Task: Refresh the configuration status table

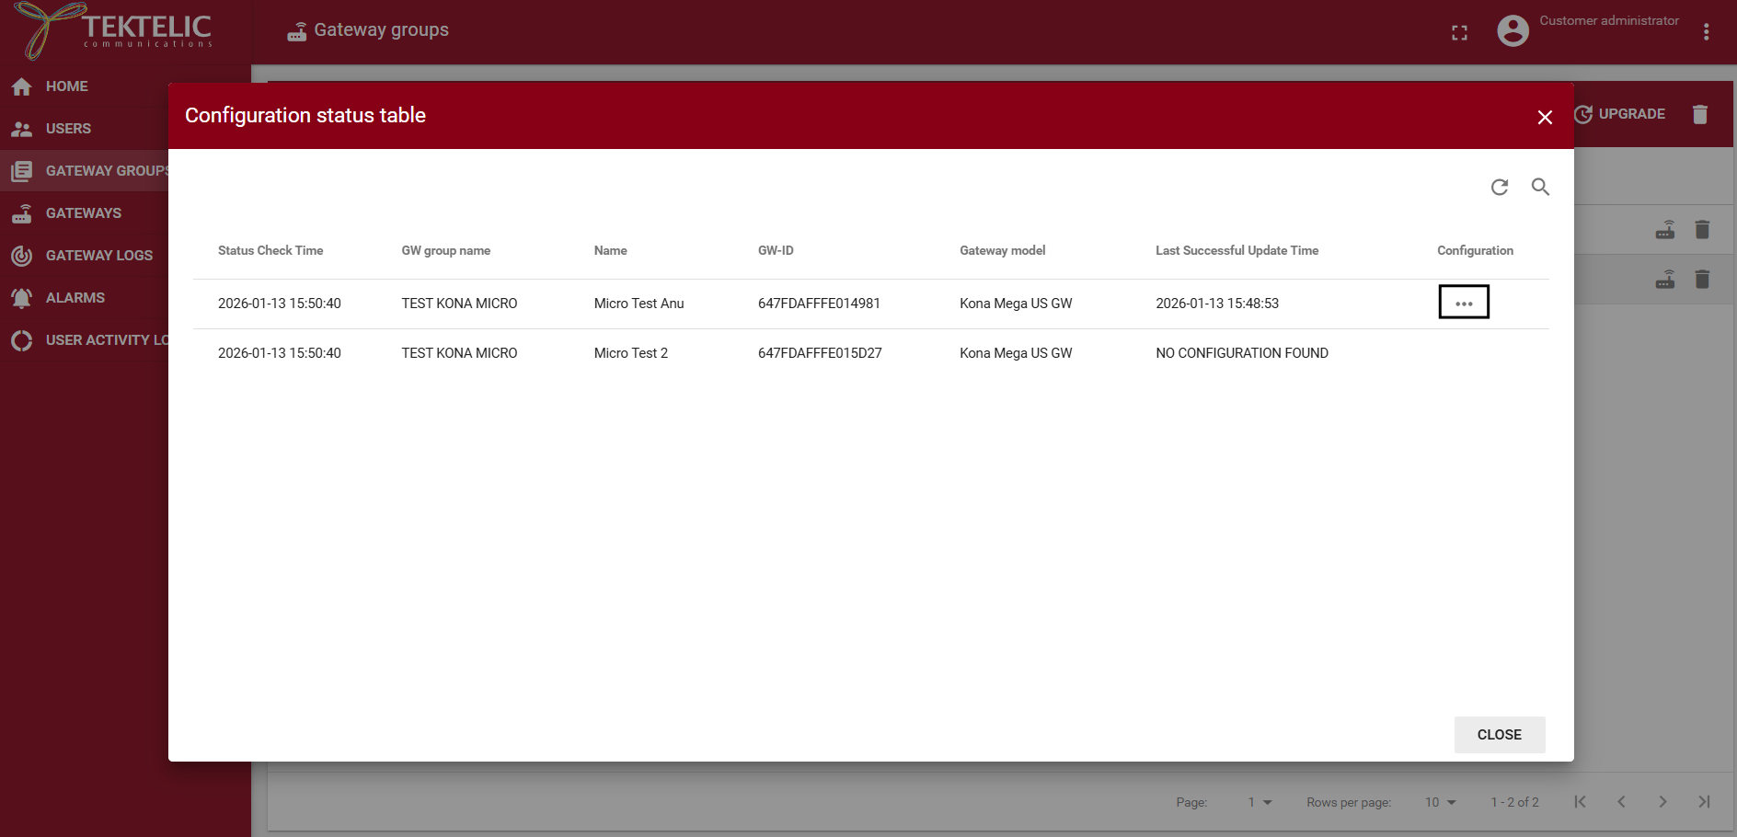Action: point(1500,187)
